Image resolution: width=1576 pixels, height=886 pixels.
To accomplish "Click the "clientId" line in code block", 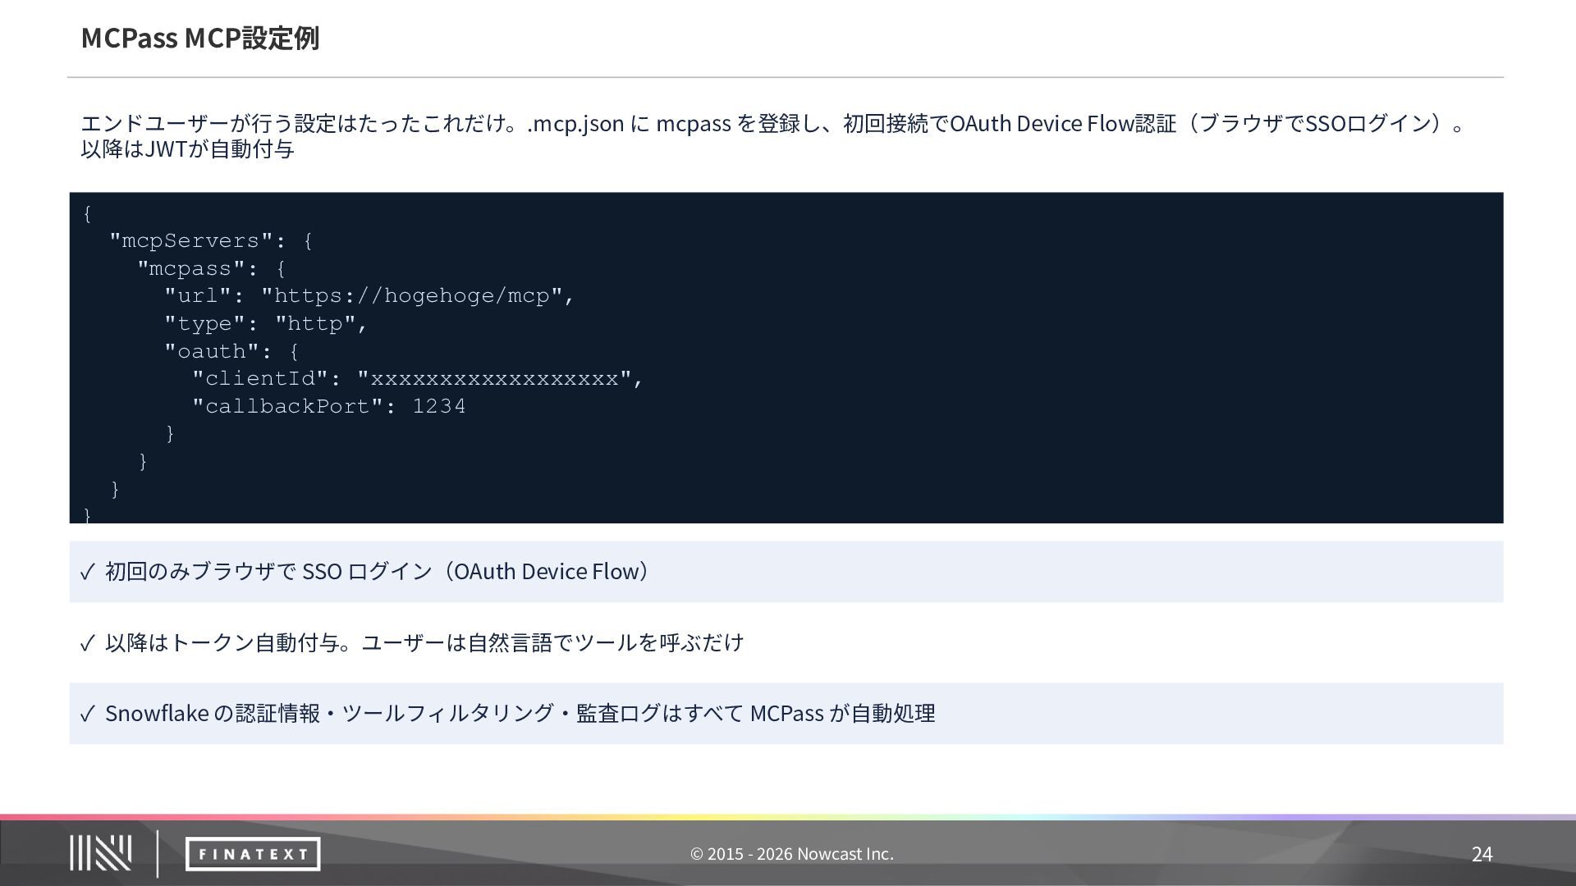I will [417, 379].
